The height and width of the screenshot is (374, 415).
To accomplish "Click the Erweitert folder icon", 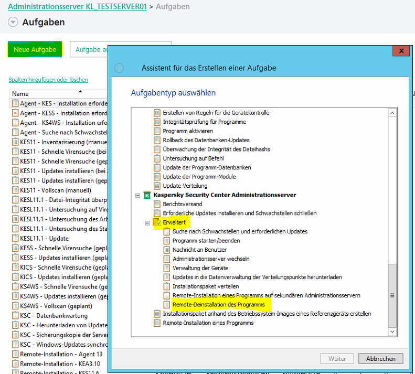I will coord(157,222).
